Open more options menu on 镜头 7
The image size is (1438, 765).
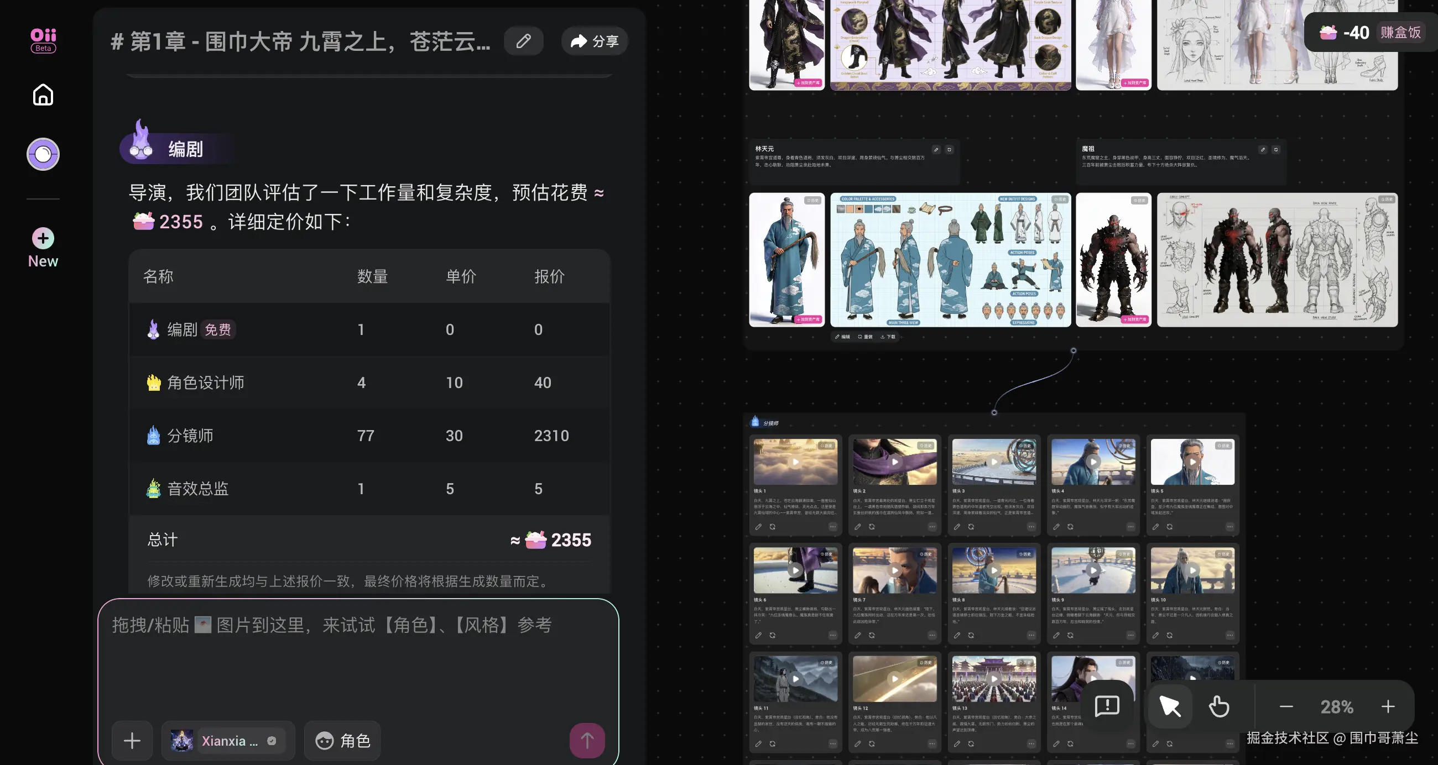click(932, 635)
